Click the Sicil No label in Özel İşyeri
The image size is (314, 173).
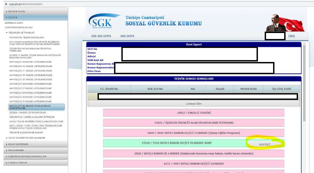pyautogui.click(x=92, y=49)
